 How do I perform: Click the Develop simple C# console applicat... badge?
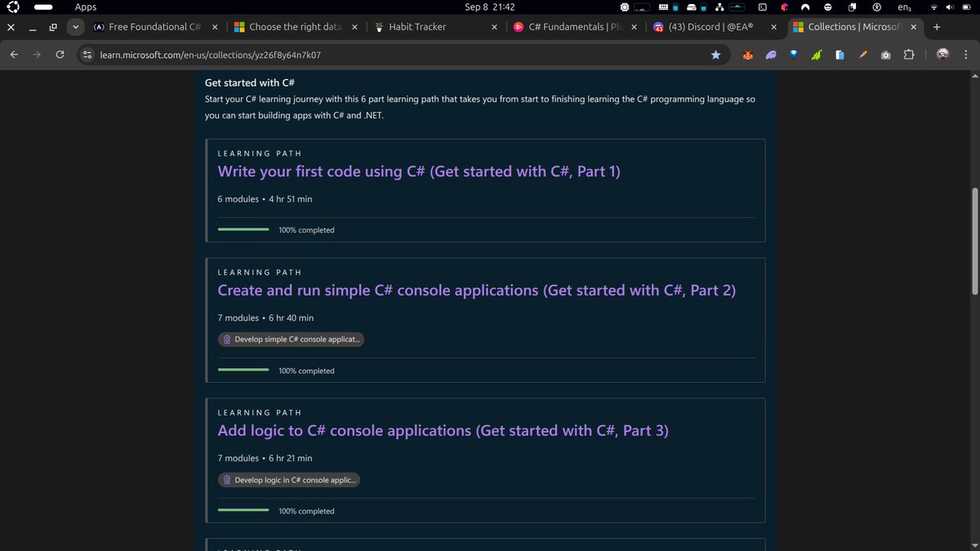[x=291, y=340]
